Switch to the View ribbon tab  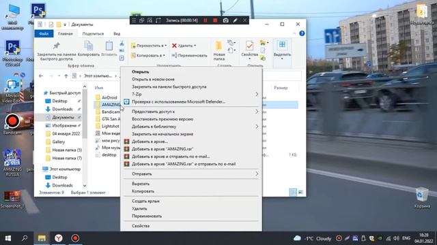(x=117, y=33)
